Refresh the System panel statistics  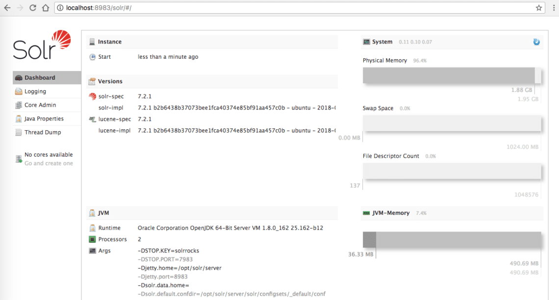click(x=536, y=42)
